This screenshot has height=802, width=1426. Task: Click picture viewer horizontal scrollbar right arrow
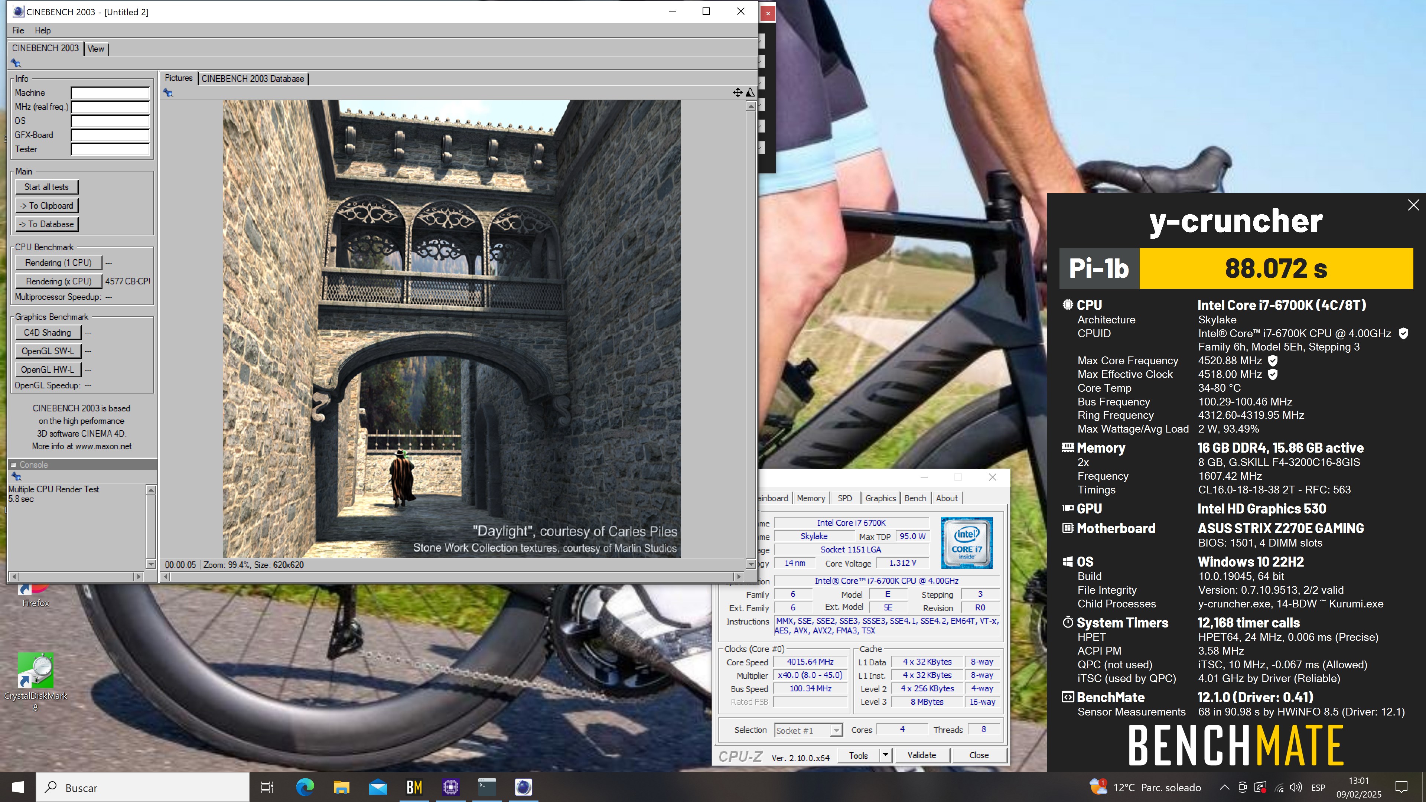pyautogui.click(x=738, y=576)
